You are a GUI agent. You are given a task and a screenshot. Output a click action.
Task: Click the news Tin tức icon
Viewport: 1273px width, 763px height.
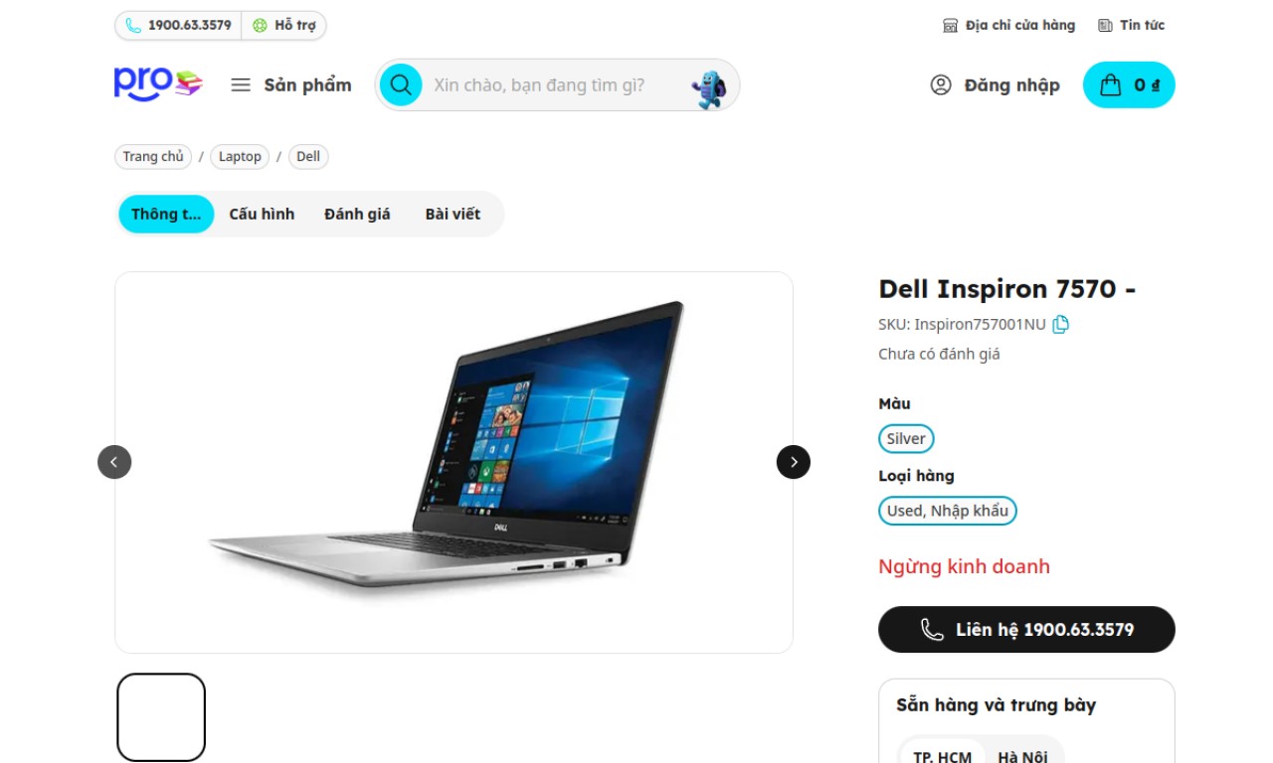(x=1105, y=26)
